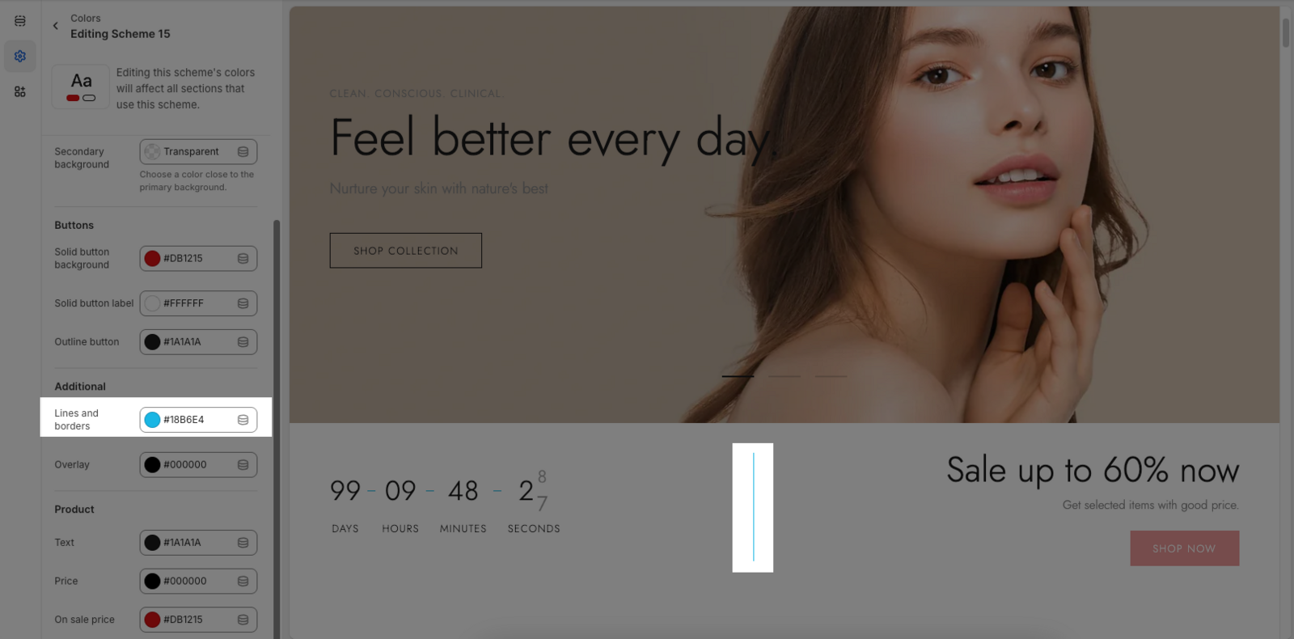Image resolution: width=1294 pixels, height=639 pixels.
Task: Click database icon for Solid button label
Action: point(243,303)
